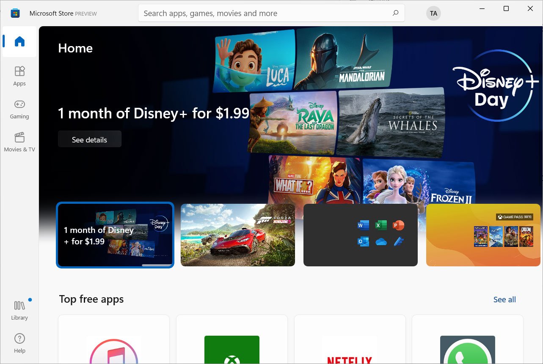The width and height of the screenshot is (543, 364).
Task: Click the Frozen II poster
Action: coord(419,182)
